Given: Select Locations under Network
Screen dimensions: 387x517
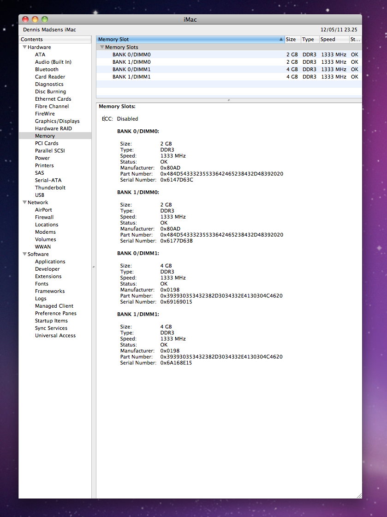Looking at the screenshot, I should point(47,225).
